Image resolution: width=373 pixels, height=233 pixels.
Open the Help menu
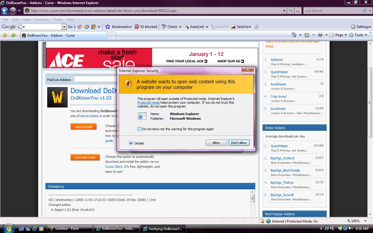[x=70, y=19]
